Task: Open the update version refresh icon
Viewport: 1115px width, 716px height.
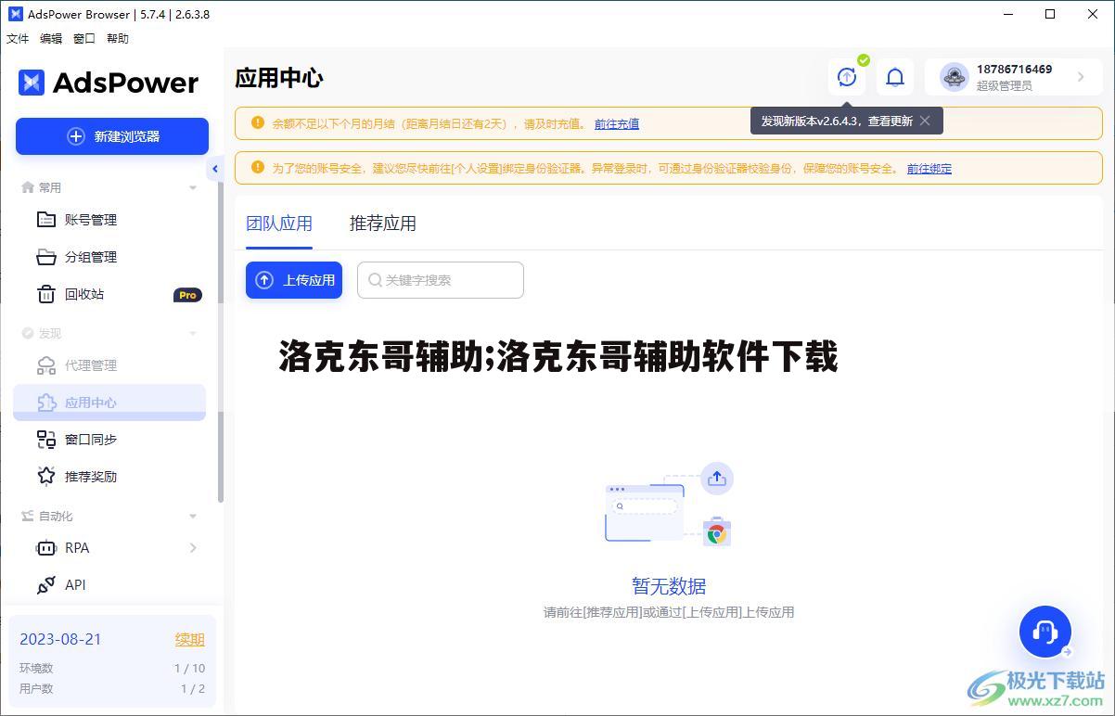Action: [x=846, y=77]
